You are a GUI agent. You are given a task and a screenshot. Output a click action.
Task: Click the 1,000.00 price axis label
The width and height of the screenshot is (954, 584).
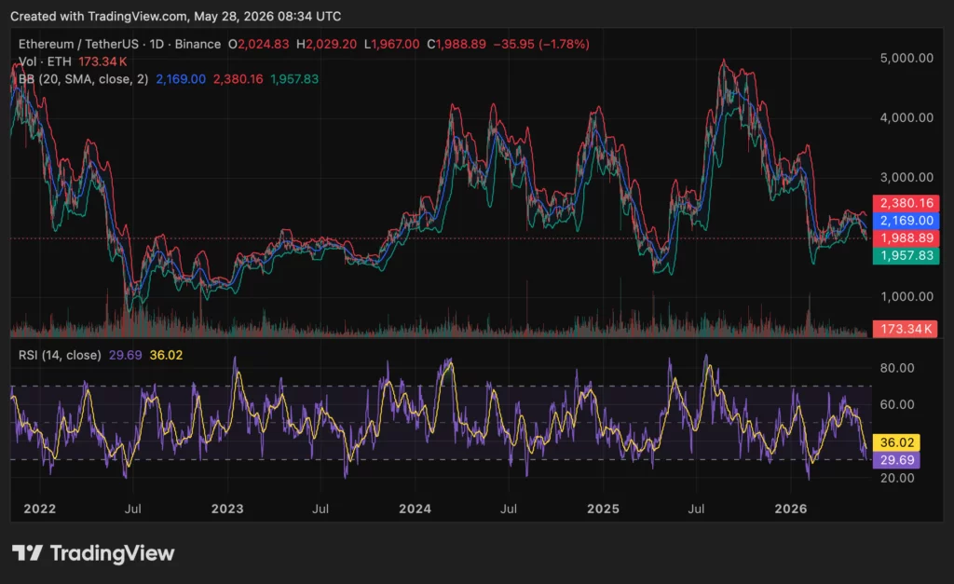click(x=906, y=297)
